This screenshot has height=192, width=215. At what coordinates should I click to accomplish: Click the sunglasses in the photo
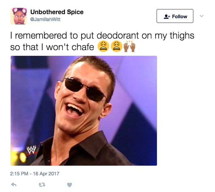click(85, 89)
